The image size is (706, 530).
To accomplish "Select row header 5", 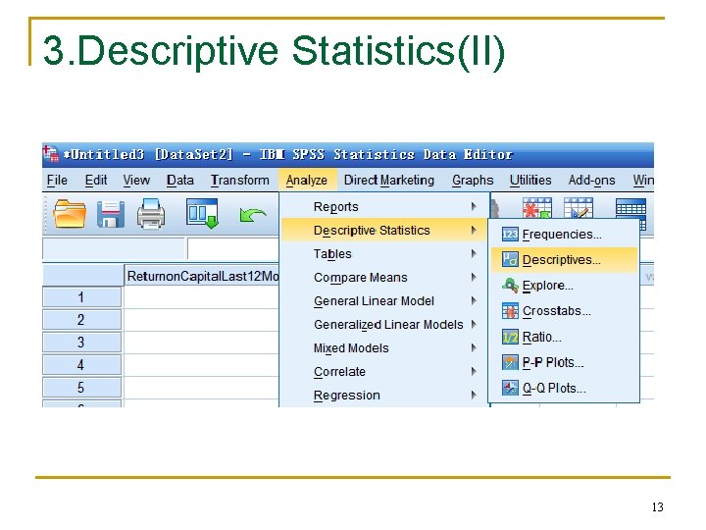I will [x=81, y=387].
